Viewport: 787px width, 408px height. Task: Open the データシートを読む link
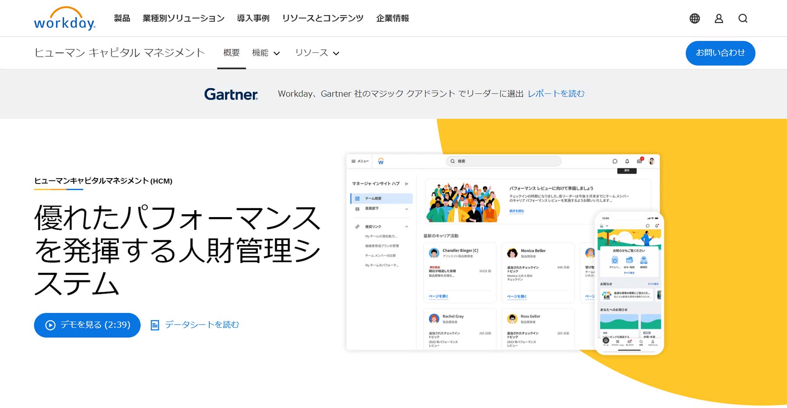tap(195, 325)
